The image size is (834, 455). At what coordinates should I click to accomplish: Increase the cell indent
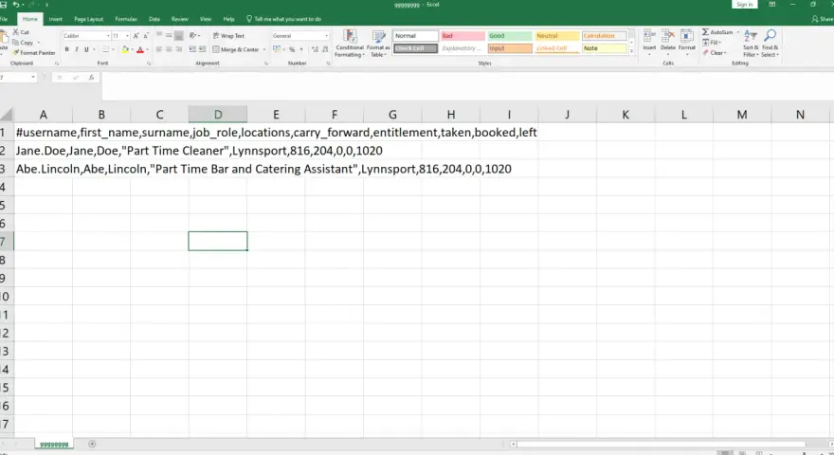coord(203,49)
